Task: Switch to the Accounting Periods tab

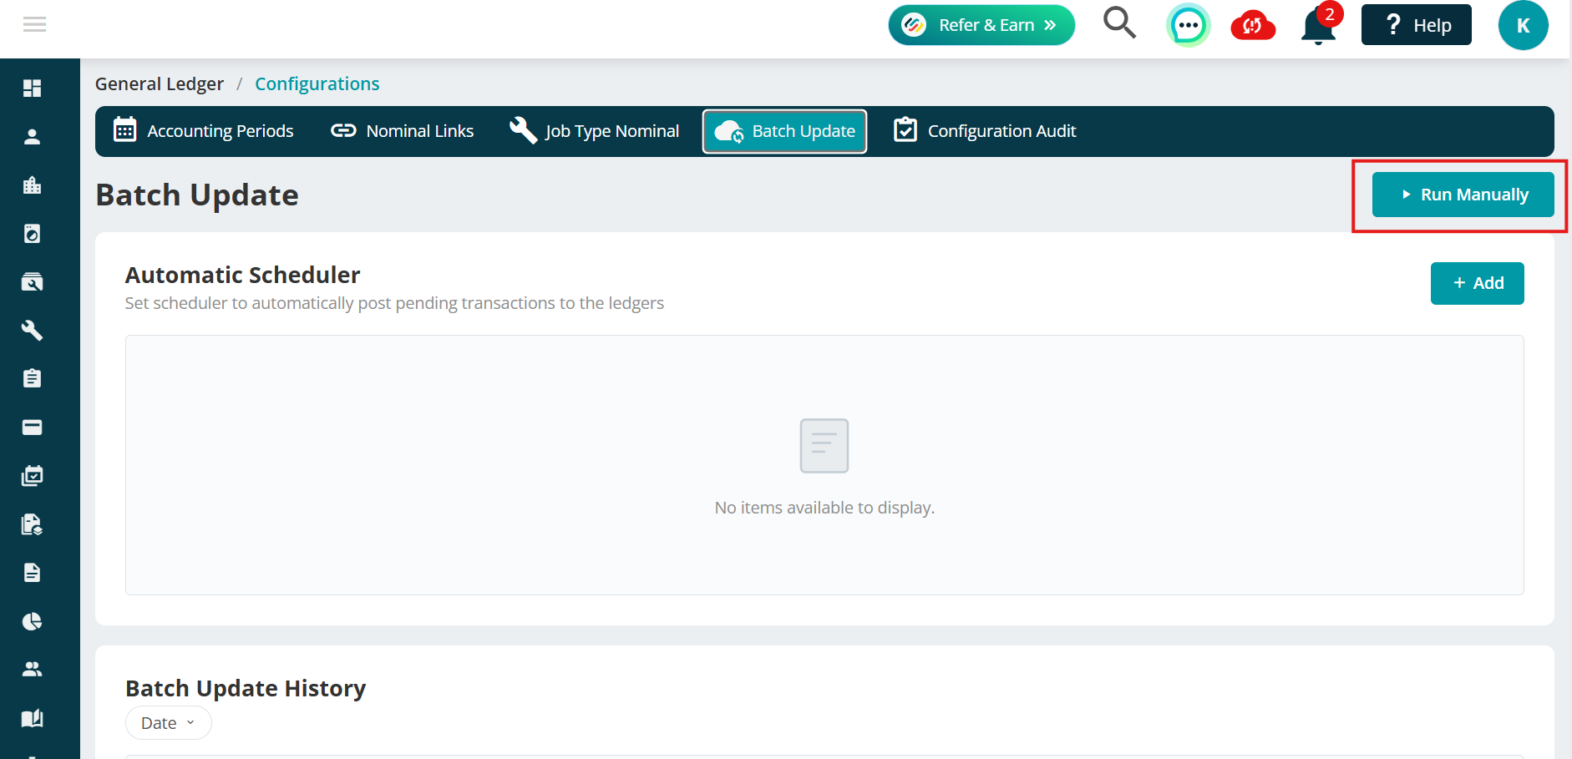Action: click(x=204, y=131)
